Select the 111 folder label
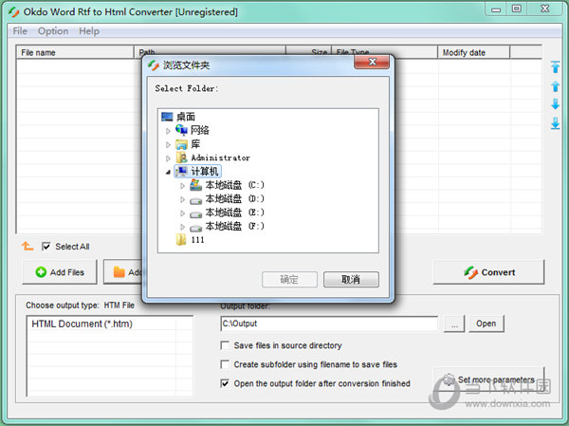 198,240
